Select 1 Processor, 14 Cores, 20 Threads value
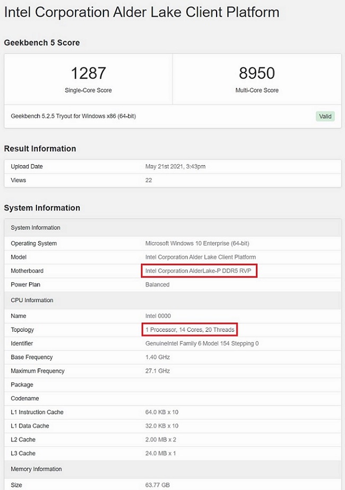This screenshot has width=345, height=490. point(189,330)
